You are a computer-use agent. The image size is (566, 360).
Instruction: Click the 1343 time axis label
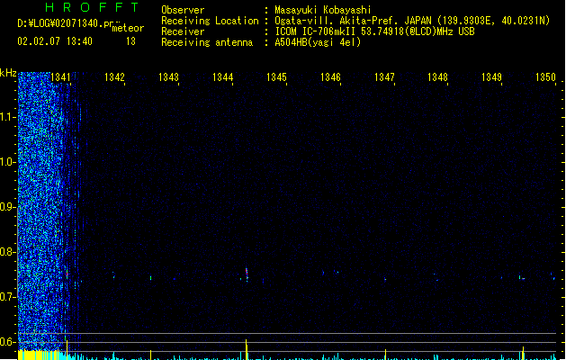168,77
